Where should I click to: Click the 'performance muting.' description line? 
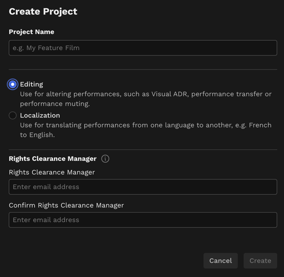pos(55,104)
